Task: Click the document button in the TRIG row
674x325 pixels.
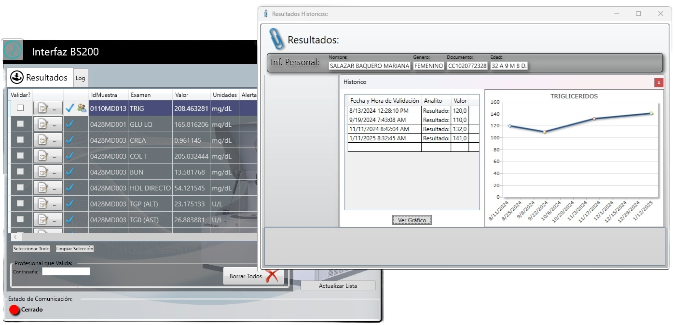Action: pos(48,108)
